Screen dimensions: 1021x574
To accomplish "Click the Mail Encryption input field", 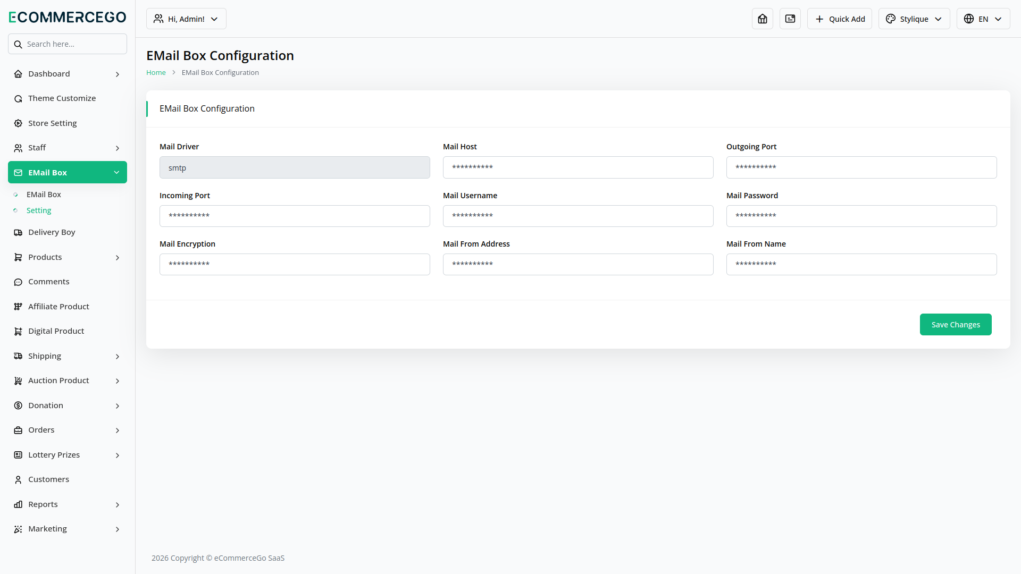I will tap(295, 265).
